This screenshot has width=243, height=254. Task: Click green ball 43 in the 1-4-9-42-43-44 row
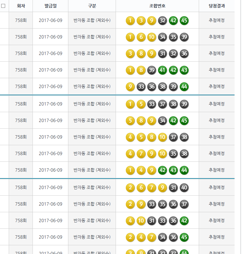pos(173,170)
